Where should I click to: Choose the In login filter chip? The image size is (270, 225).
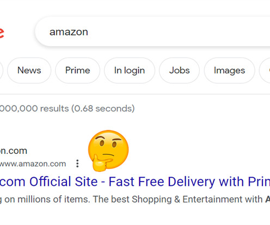click(x=130, y=71)
